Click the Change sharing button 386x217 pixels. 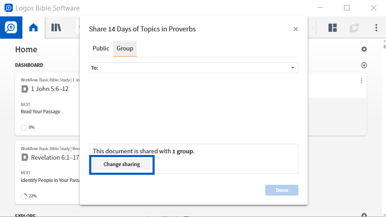click(121, 164)
